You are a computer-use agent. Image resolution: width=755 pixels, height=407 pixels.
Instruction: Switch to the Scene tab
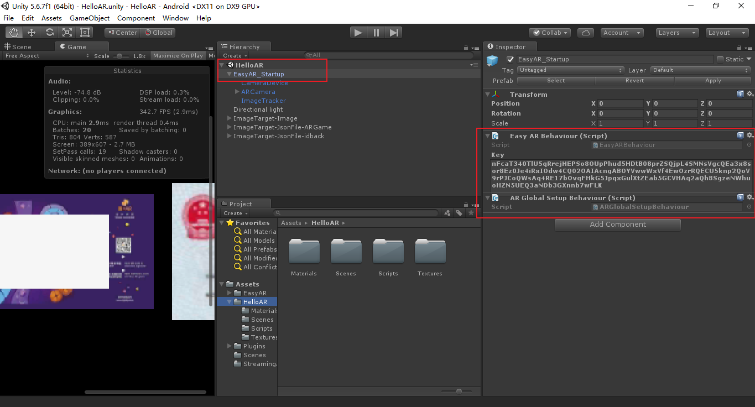(19, 46)
